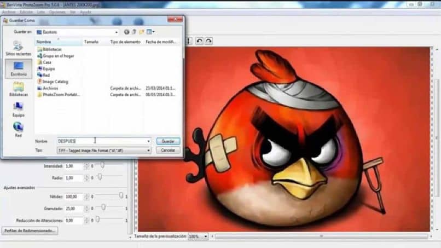Create a new folder with toolbar icon
This screenshot has width=441, height=248.
[142, 32]
